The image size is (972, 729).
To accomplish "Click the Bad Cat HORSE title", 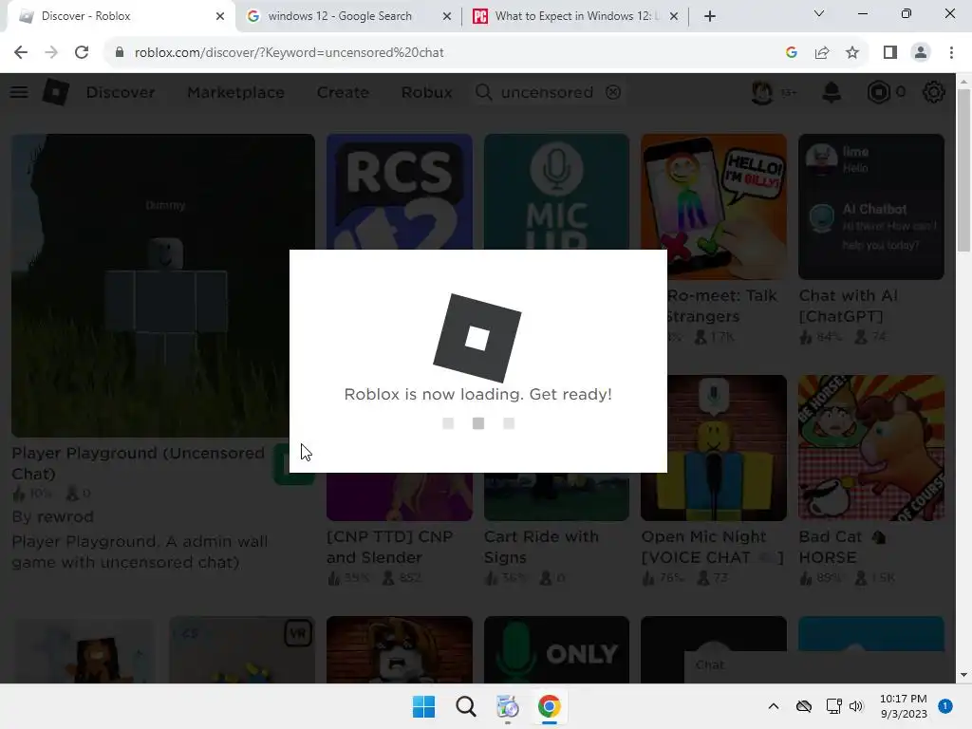I will click(x=842, y=547).
